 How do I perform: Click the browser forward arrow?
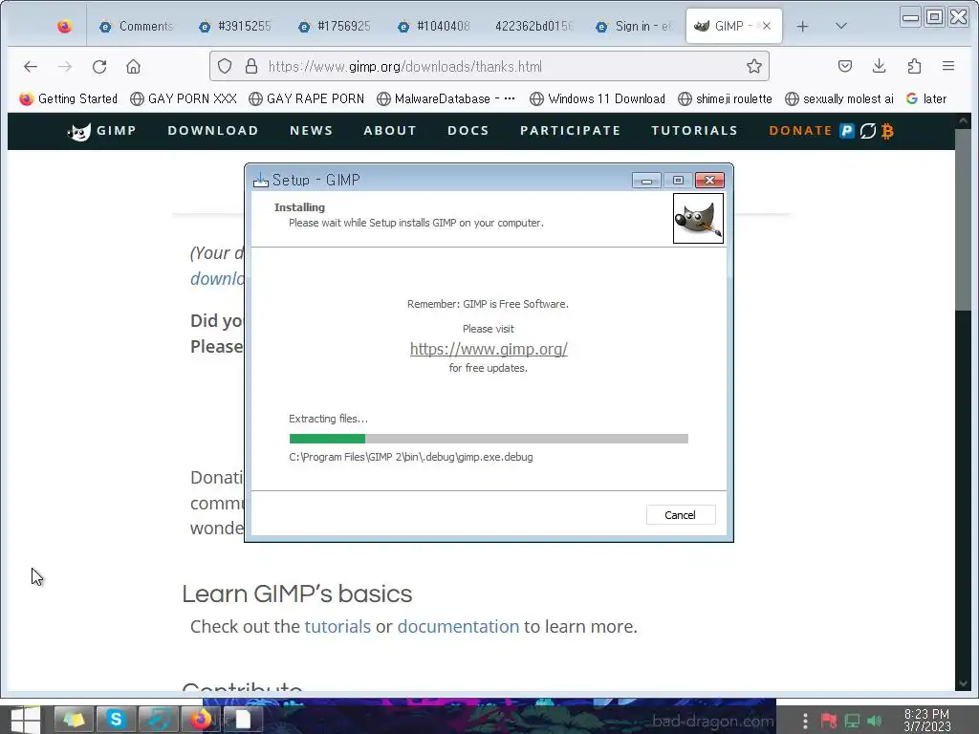[65, 66]
